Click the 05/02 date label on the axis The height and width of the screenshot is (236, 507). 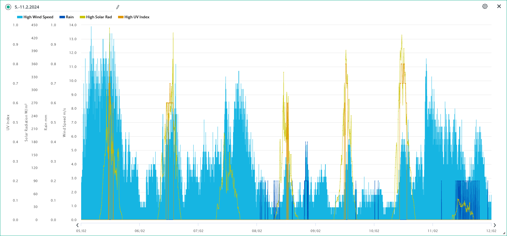[x=81, y=231]
